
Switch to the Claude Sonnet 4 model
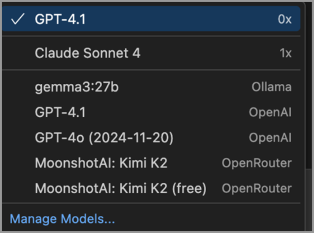pos(87,53)
